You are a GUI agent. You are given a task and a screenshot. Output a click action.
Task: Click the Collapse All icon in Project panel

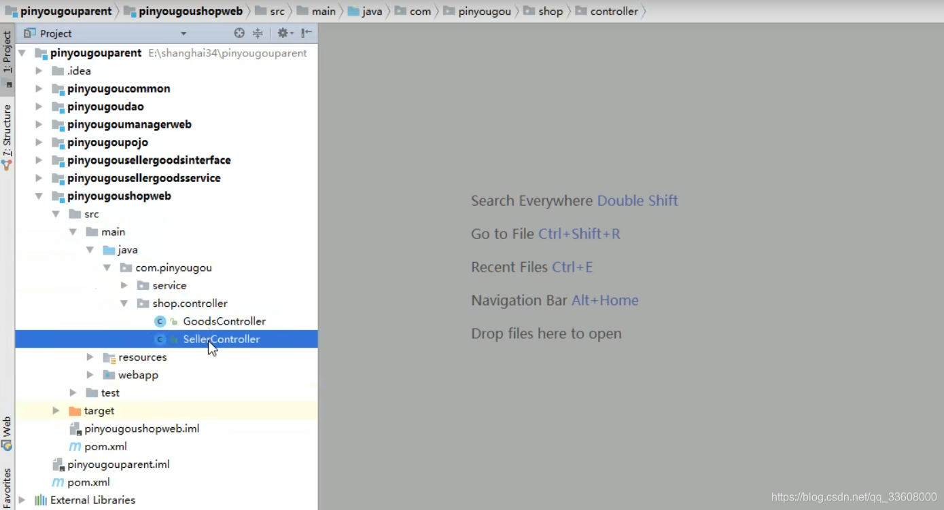point(258,33)
